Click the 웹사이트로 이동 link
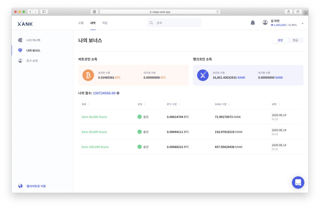The image size is (320, 208). [x=36, y=186]
